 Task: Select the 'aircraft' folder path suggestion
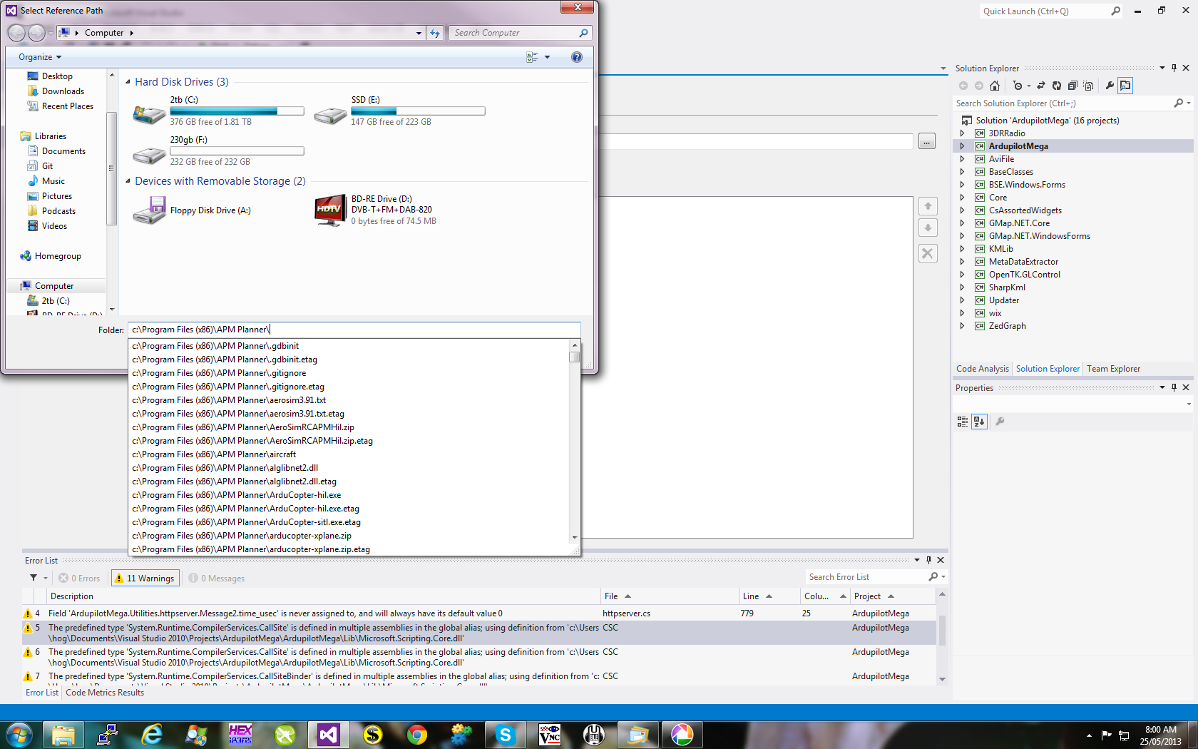[x=349, y=454]
